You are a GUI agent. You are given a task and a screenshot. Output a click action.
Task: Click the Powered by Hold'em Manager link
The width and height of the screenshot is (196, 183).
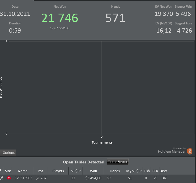tap(172, 150)
